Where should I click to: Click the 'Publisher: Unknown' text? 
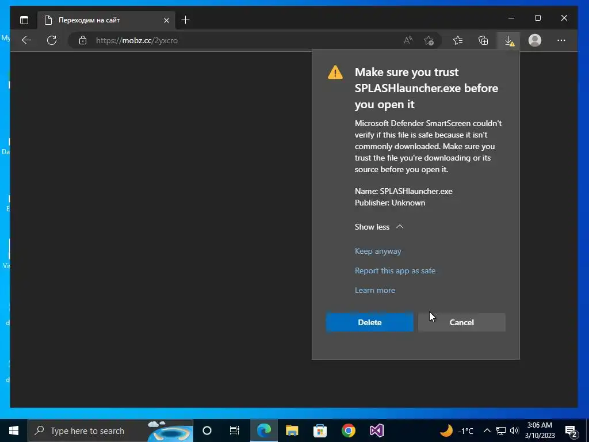click(x=390, y=203)
